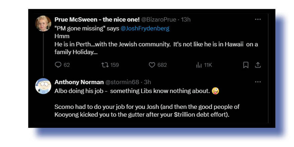Click the reply icon on Prue's tweet

[58, 65]
